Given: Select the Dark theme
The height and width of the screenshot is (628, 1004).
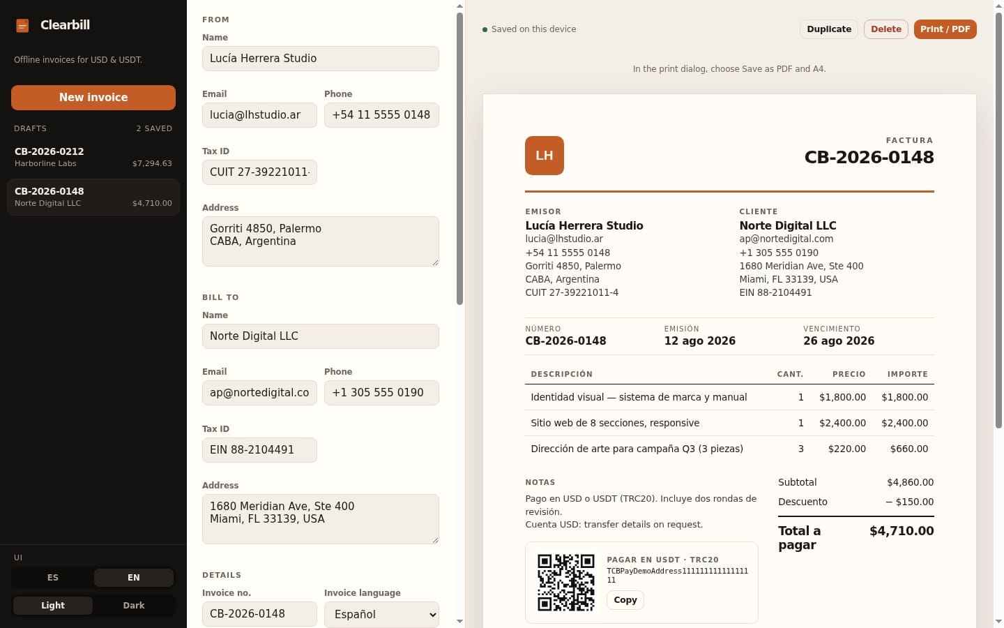Looking at the screenshot, I should [134, 606].
